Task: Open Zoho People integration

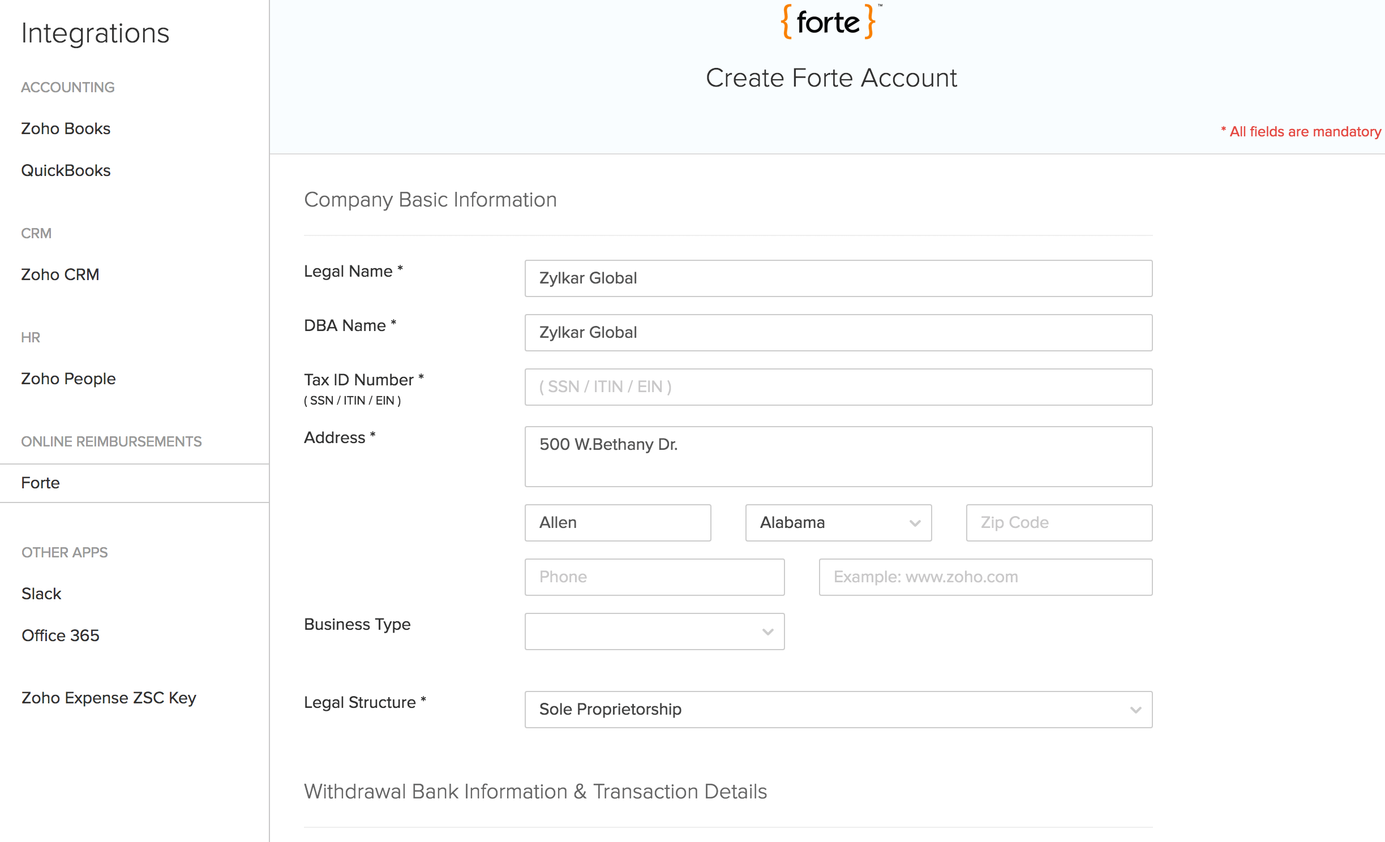Action: [x=68, y=379]
